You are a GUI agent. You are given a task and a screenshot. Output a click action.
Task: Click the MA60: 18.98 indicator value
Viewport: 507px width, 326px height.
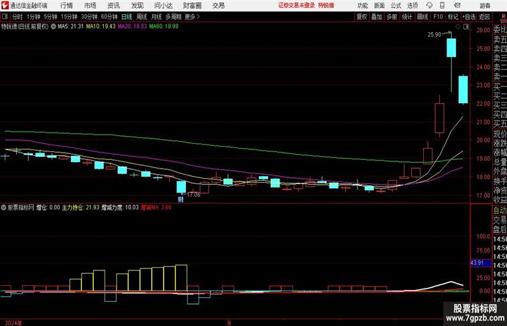(x=164, y=27)
